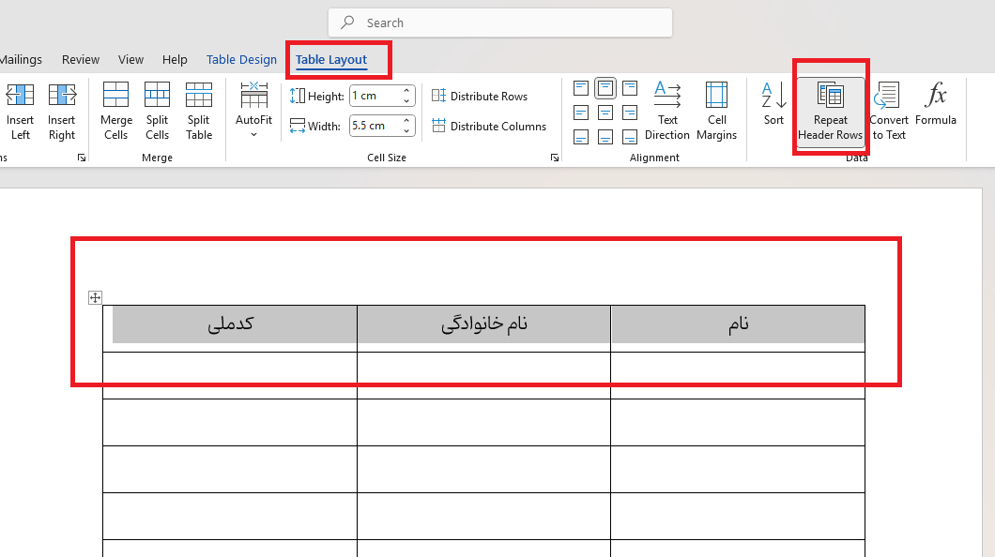Click the Width input field
This screenshot has height=557, width=995.
[x=374, y=126]
